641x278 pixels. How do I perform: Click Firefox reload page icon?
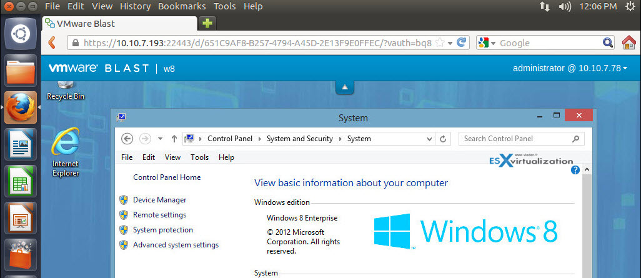[x=462, y=42]
